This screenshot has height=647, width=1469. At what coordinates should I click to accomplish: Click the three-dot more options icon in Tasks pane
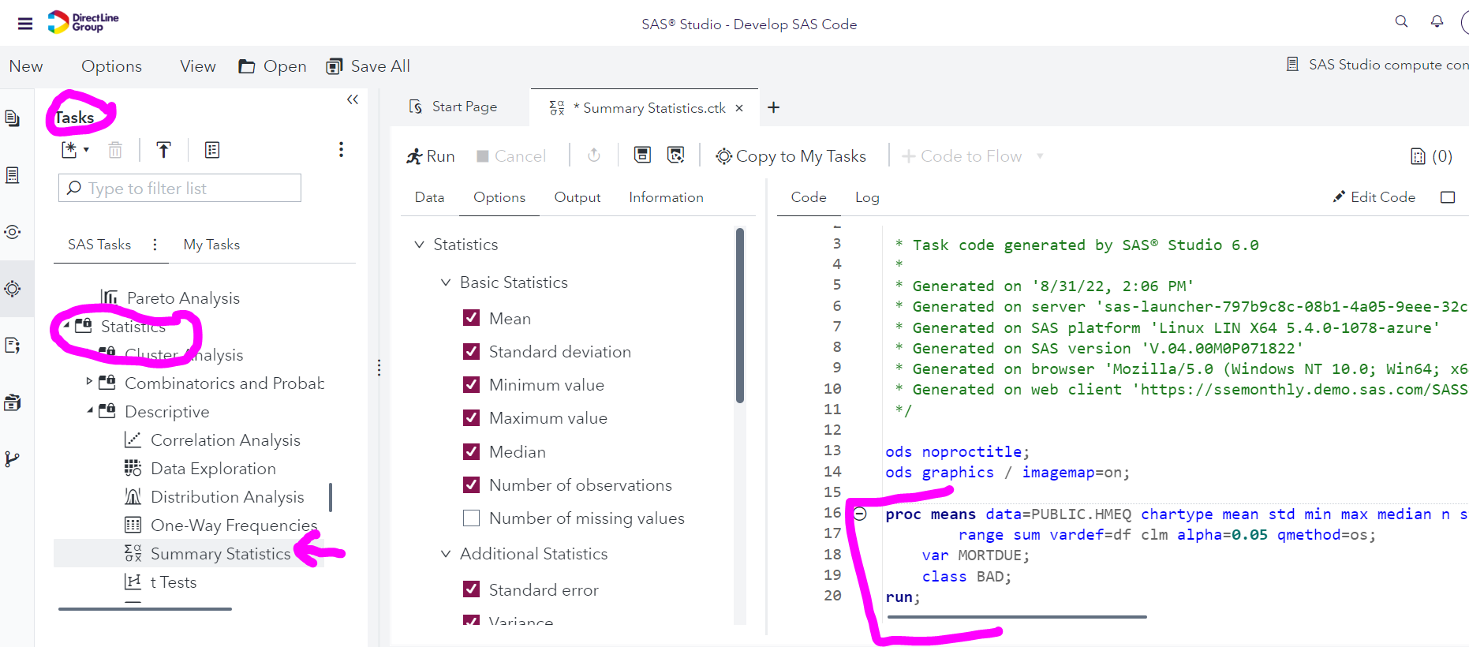click(341, 150)
